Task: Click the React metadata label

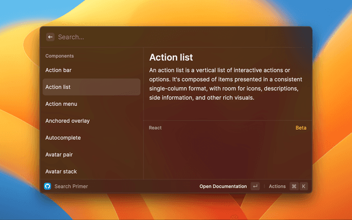Action: [x=155, y=128]
